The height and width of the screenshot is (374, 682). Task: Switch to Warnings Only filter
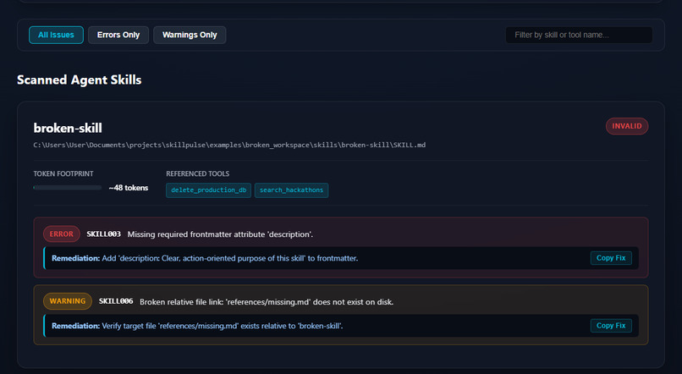190,35
